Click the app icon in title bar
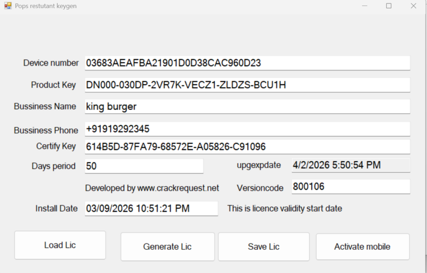Viewport: 427px width, 273px height. click(x=8, y=6)
